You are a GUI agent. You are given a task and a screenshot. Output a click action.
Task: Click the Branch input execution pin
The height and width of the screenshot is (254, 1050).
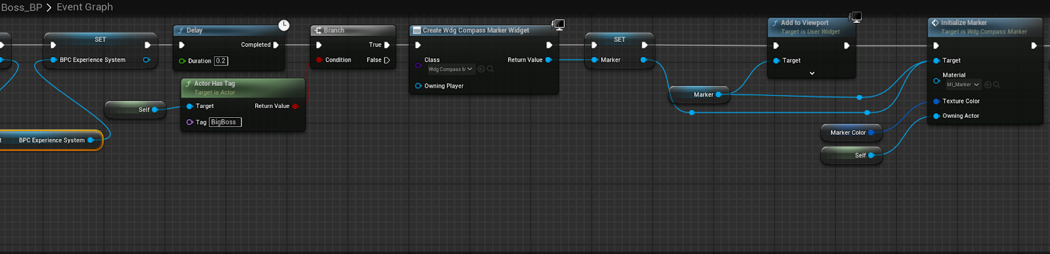point(319,45)
